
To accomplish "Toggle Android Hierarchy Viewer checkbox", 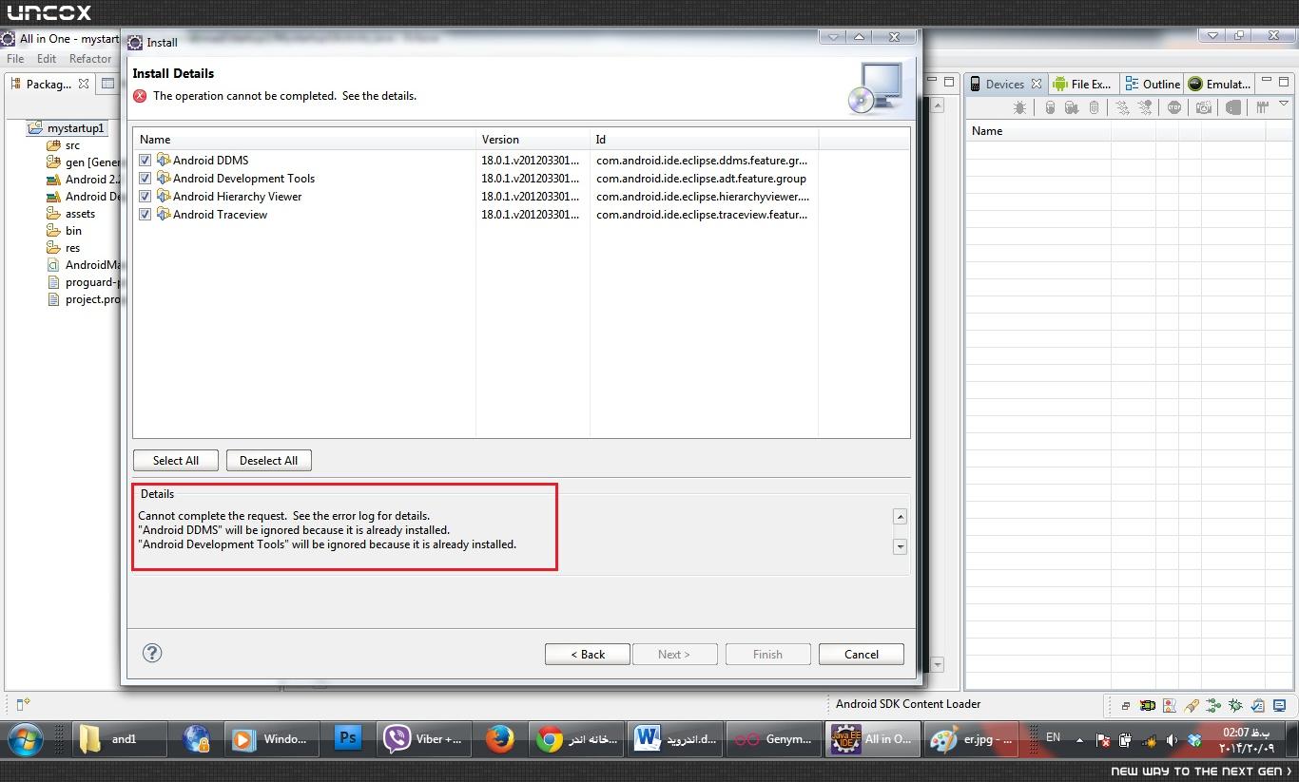I will 145,197.
